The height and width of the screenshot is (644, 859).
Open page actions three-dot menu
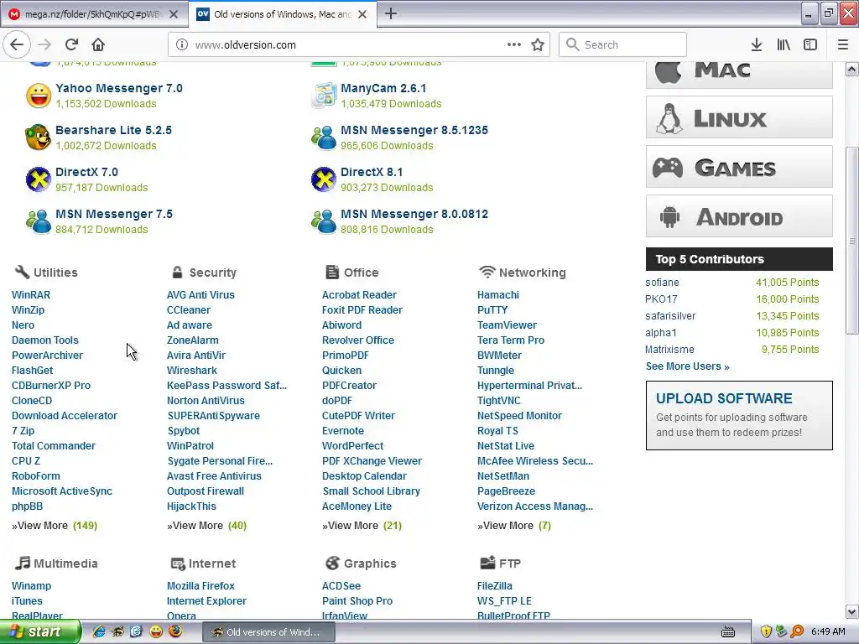(514, 44)
